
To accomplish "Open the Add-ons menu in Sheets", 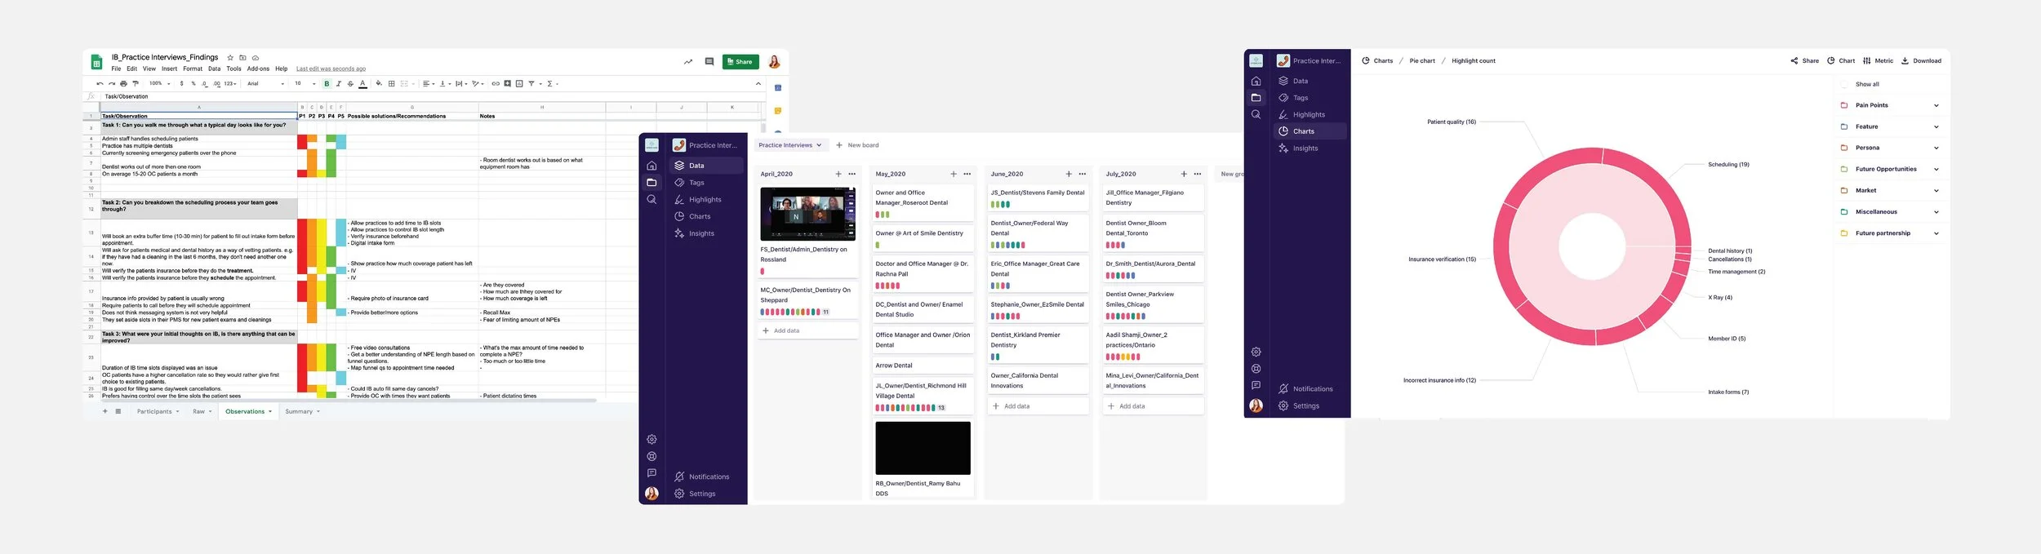I will 258,69.
